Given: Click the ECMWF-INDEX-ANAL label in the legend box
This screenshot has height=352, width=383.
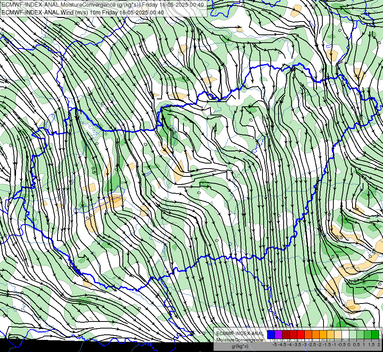Looking at the screenshot, I should point(240,334).
